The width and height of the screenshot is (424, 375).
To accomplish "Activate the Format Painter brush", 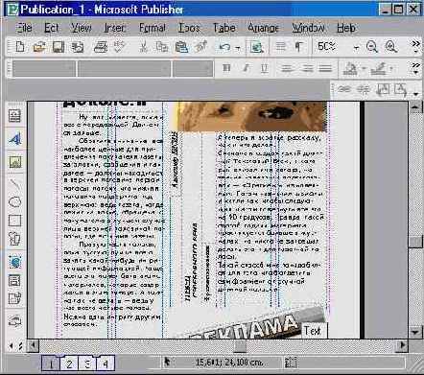I will (x=201, y=47).
